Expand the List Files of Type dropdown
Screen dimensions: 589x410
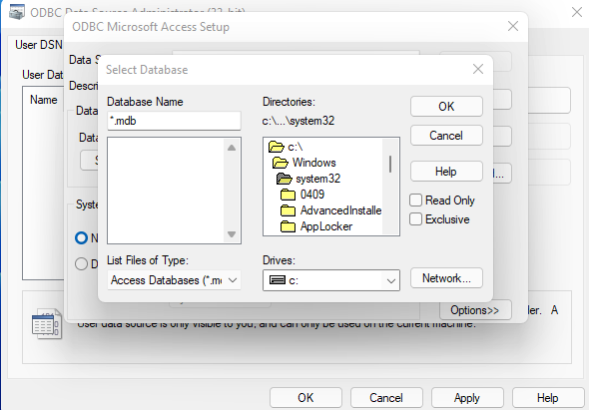click(233, 280)
